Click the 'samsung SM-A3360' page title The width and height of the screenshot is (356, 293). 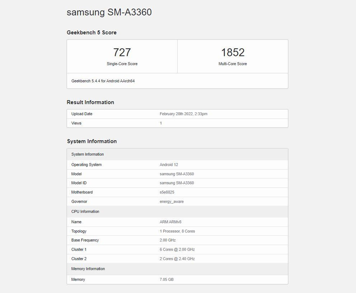click(x=109, y=12)
